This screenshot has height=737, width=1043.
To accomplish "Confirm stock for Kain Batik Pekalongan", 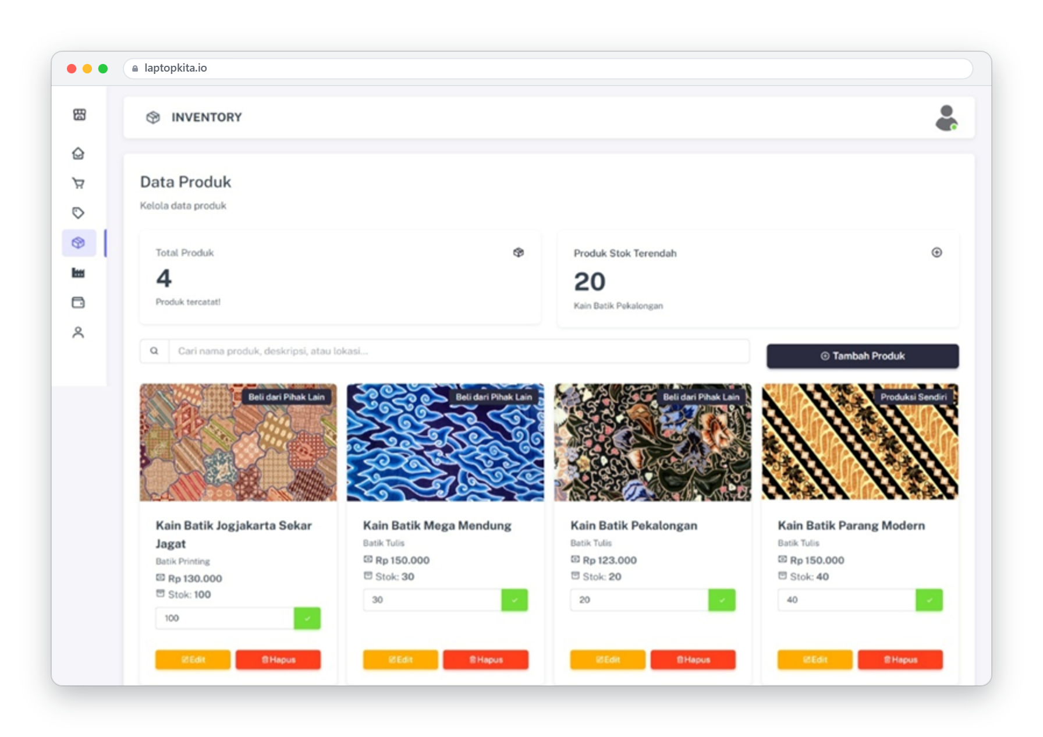I will (x=722, y=600).
